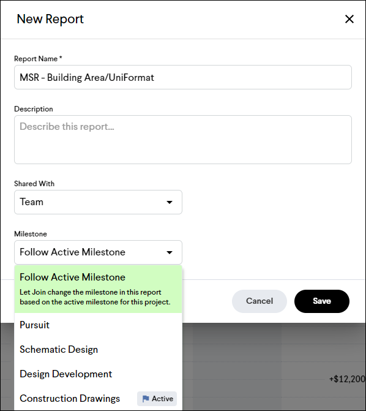Click the Milestone field showing Follow Active Milestone
The width and height of the screenshot is (366, 411).
[x=98, y=252]
